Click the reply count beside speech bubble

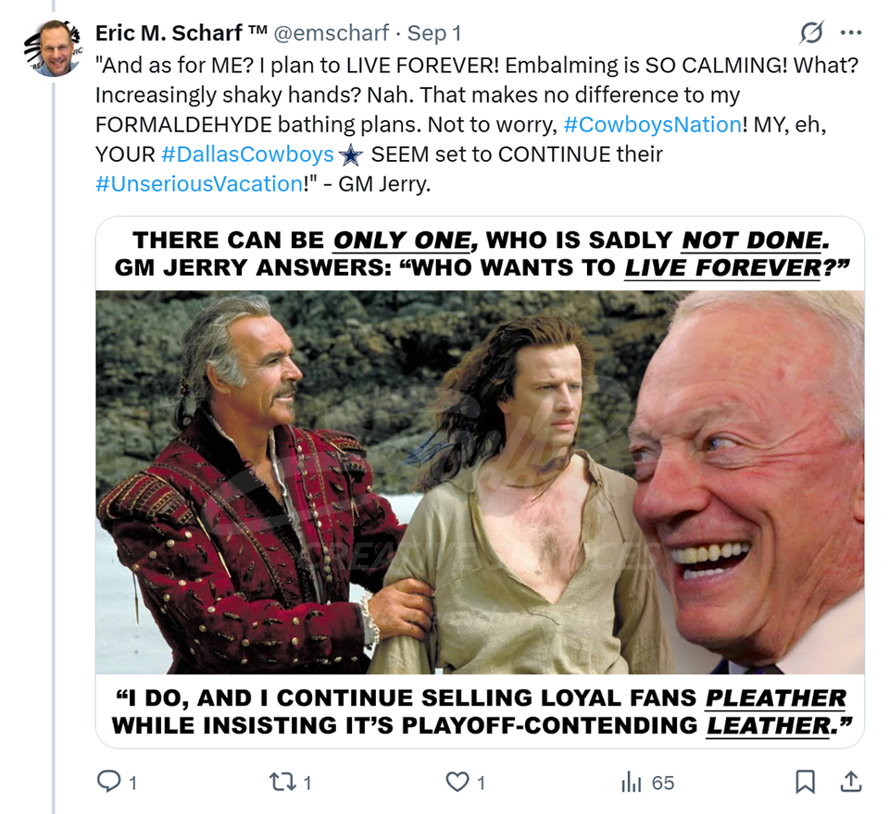[x=132, y=783]
